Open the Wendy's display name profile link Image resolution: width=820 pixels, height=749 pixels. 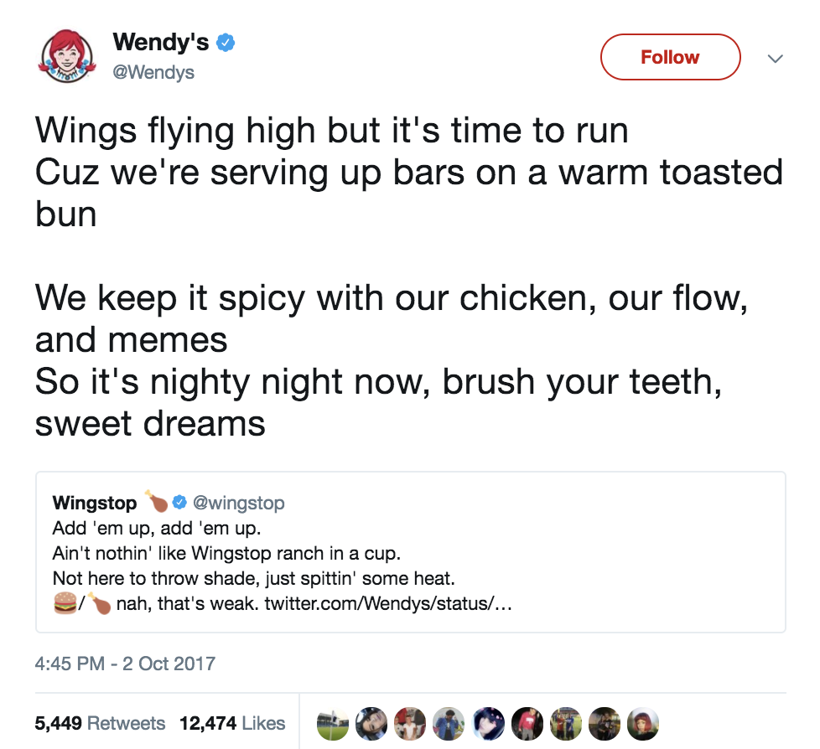(x=160, y=43)
